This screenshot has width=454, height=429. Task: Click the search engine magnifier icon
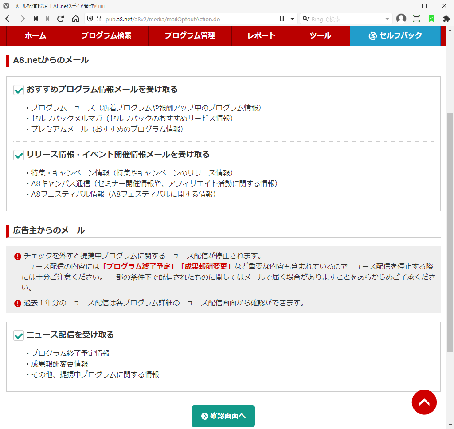306,19
